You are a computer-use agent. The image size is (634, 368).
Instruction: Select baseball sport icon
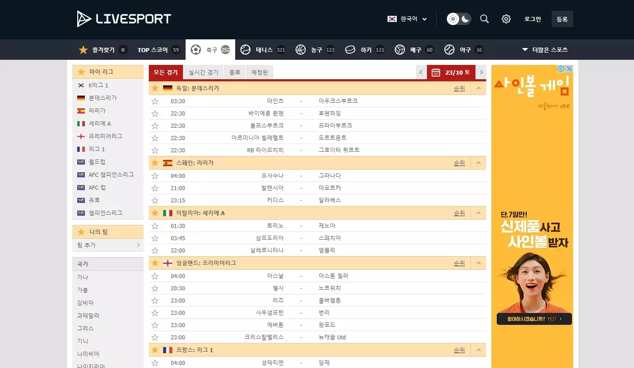pyautogui.click(x=449, y=50)
